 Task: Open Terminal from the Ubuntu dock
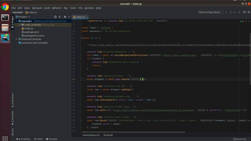pos(5,17)
